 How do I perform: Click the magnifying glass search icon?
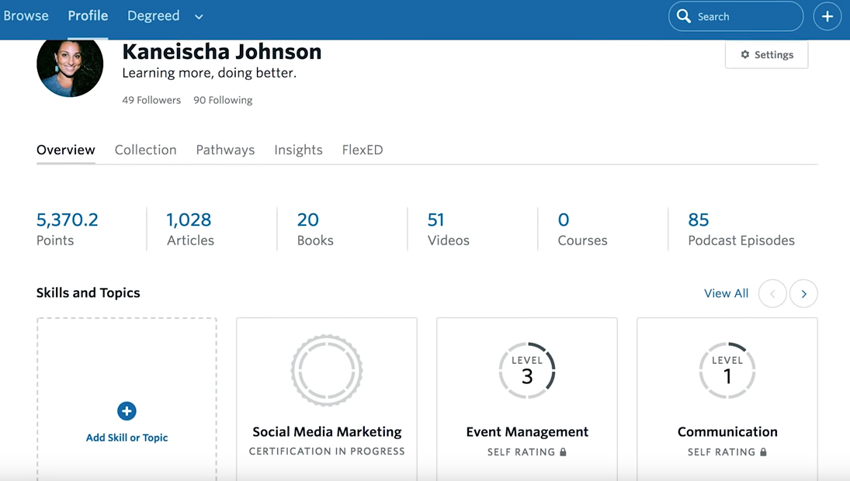684,16
